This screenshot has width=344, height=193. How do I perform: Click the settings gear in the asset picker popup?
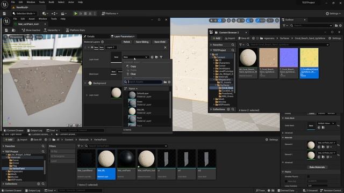169,82
